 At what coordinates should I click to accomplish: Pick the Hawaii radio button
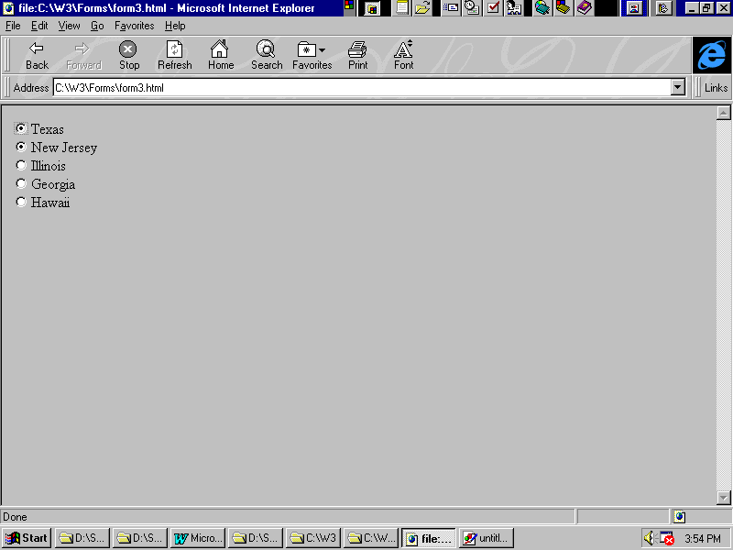tap(21, 203)
